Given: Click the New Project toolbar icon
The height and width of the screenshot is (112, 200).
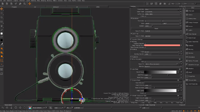Looking at the screenshot, I should (x=2, y=4).
